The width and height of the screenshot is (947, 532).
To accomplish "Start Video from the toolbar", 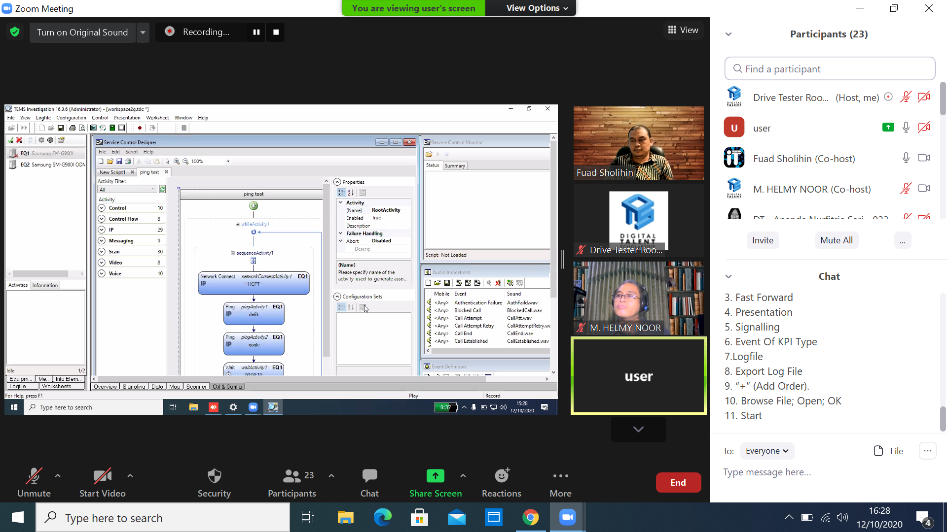I will point(102,476).
